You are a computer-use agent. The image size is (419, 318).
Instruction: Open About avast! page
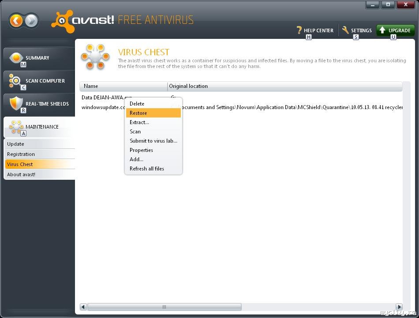coord(40,174)
